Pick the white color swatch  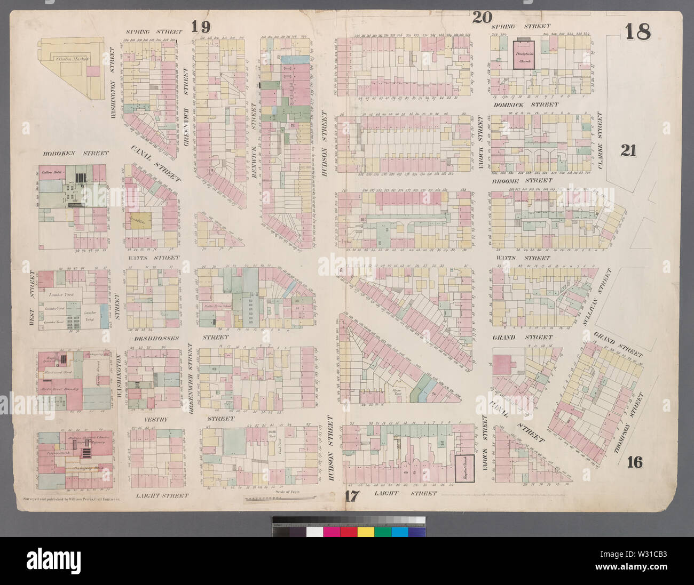click(314, 532)
